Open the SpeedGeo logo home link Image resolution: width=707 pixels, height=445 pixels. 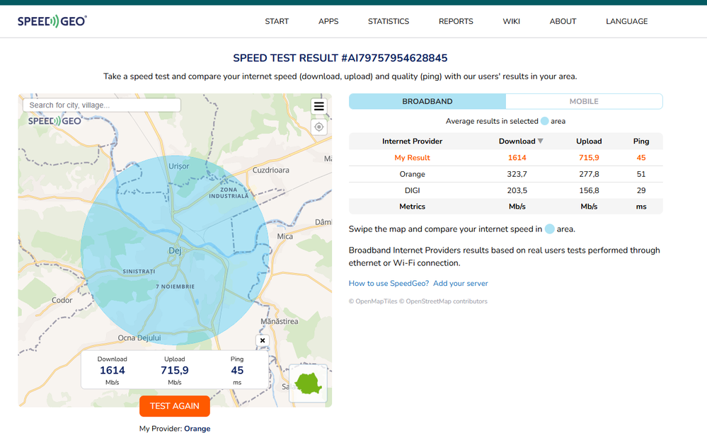(x=52, y=21)
